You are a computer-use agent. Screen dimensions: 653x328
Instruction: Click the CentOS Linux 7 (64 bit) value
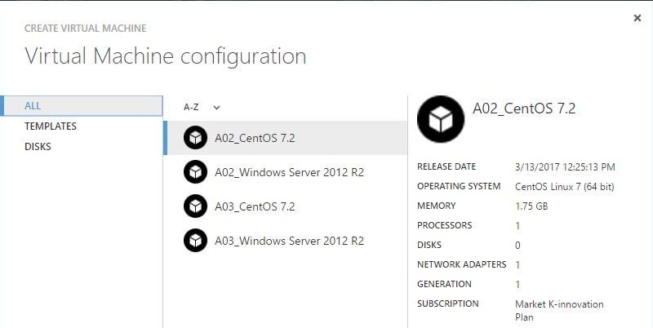pos(566,186)
